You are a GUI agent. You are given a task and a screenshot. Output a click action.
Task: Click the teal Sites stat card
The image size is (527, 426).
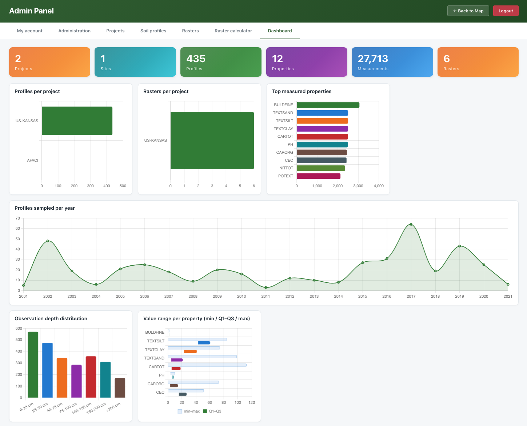[135, 62]
